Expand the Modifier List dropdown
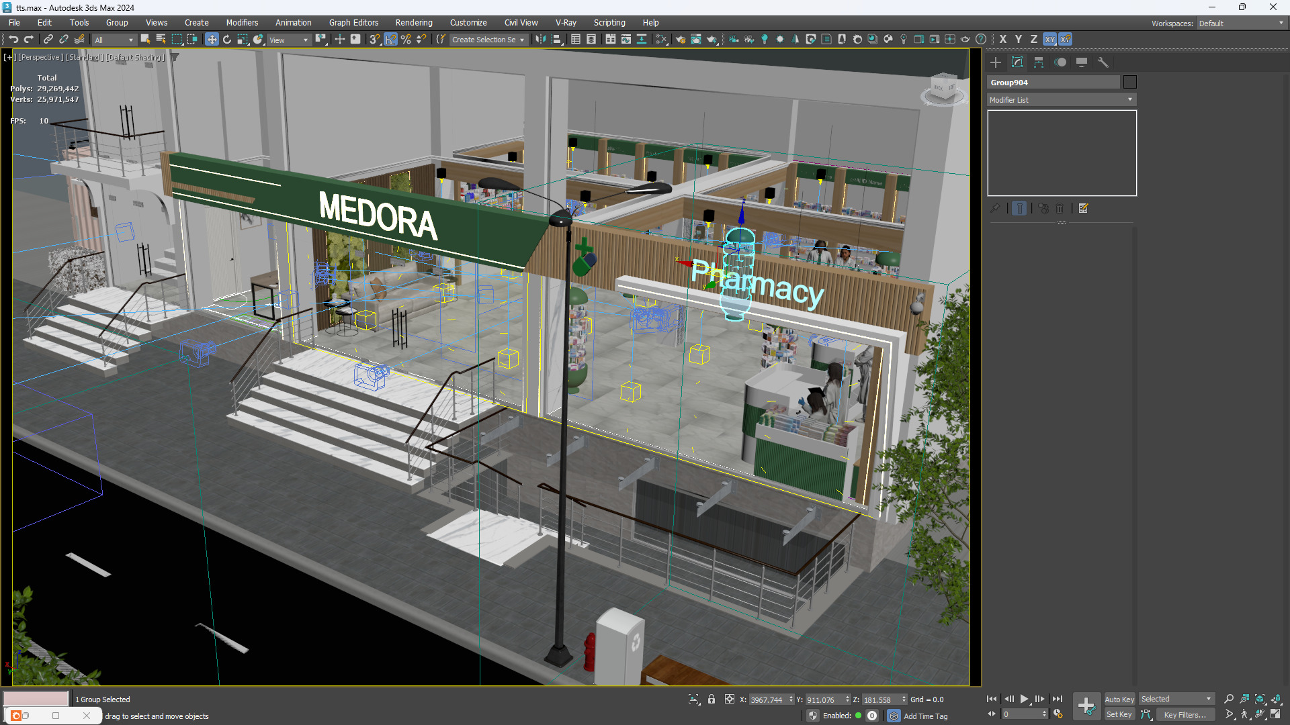The image size is (1290, 725). coord(1062,100)
